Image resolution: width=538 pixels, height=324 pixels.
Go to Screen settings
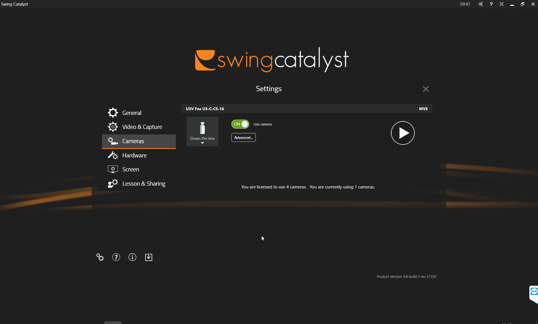pos(139,169)
